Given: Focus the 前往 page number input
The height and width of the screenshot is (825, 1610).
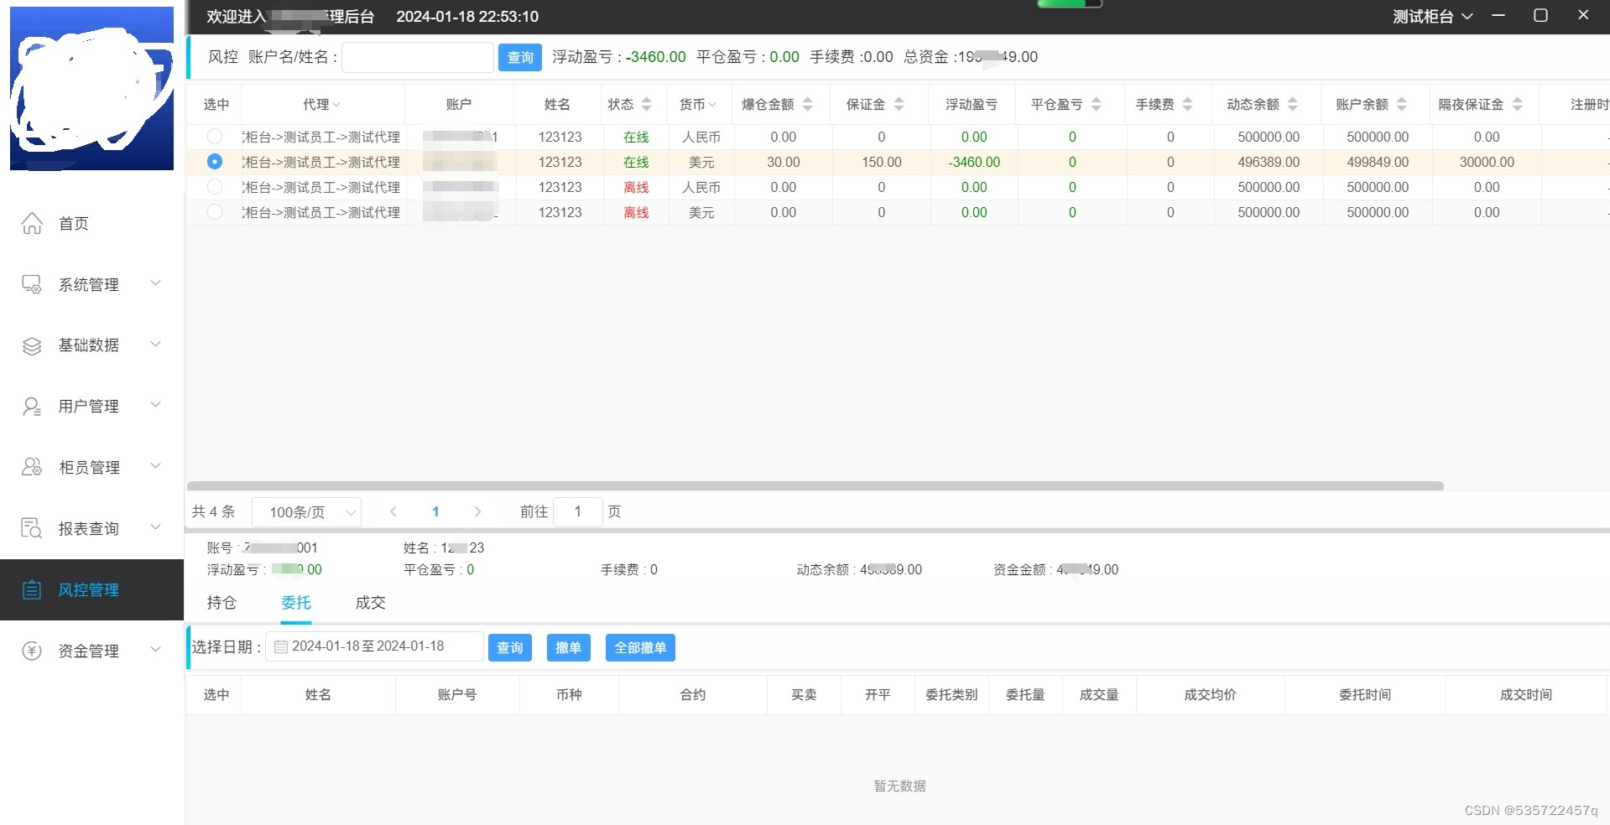Looking at the screenshot, I should [x=577, y=511].
